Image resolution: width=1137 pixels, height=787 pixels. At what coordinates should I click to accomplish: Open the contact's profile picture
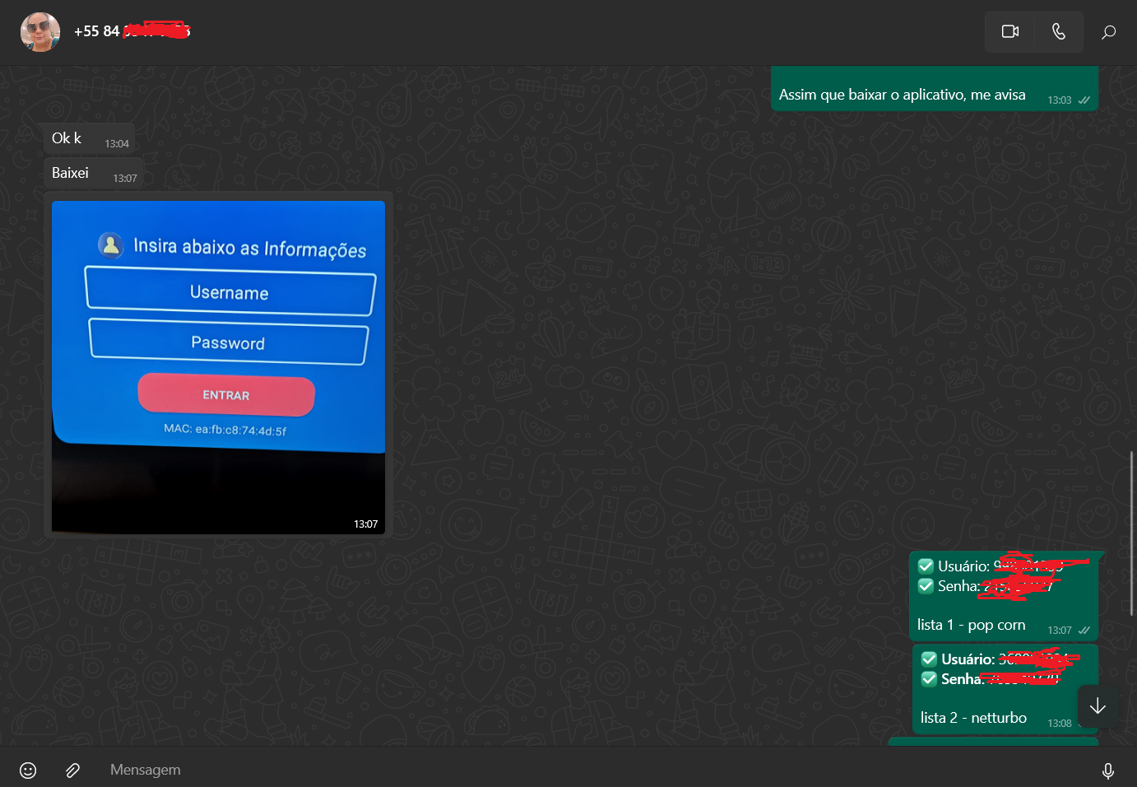(39, 32)
